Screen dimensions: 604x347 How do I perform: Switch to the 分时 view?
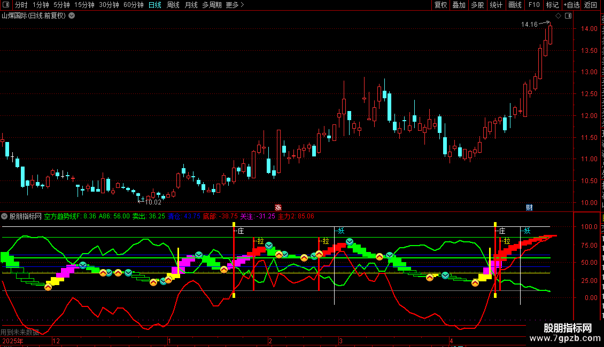click(x=21, y=5)
